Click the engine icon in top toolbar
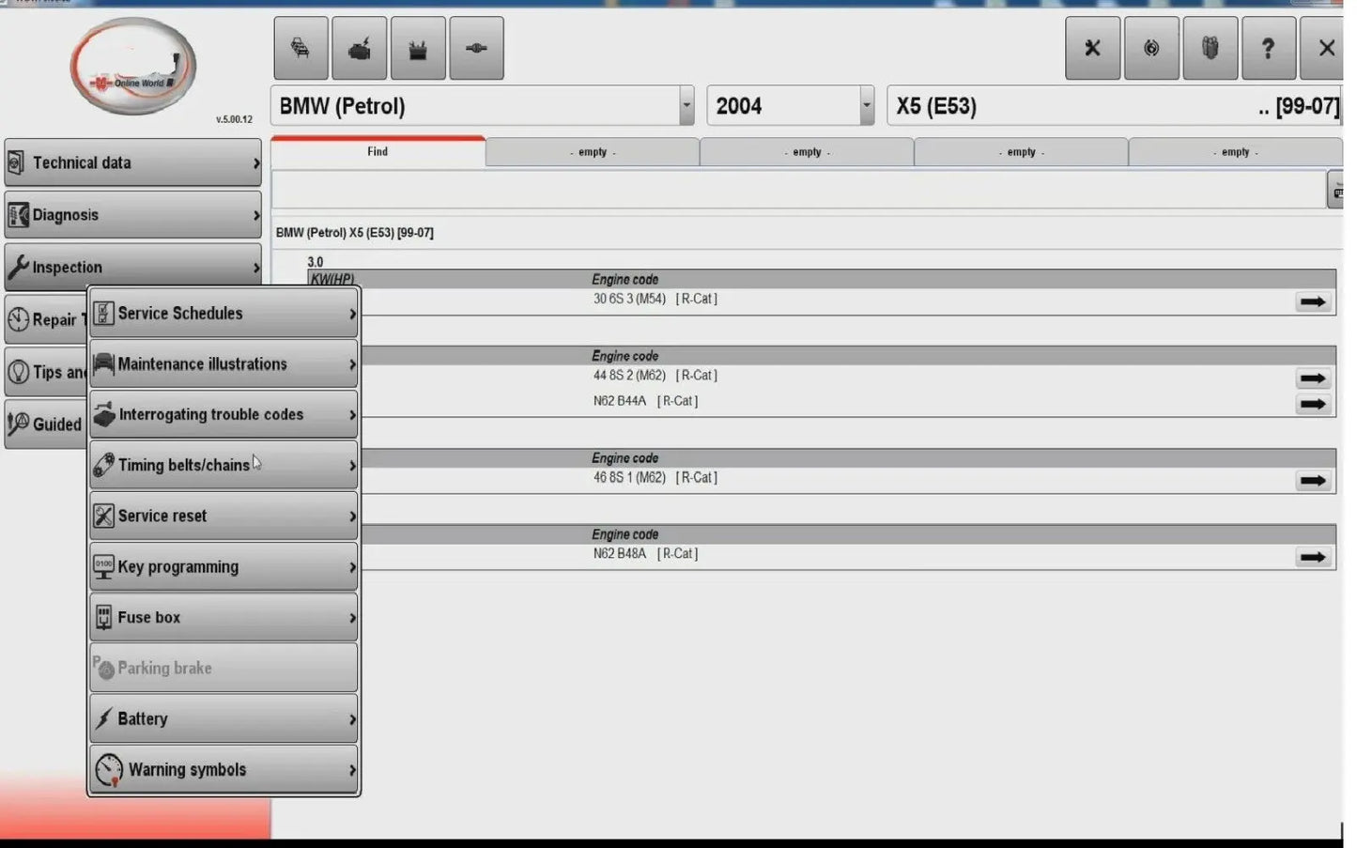 point(359,48)
